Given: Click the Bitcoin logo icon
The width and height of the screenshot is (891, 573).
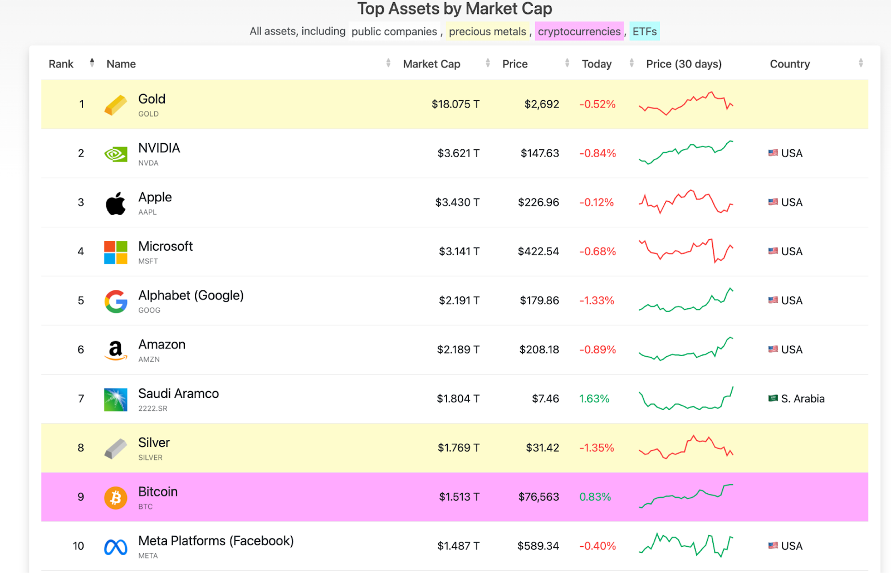Looking at the screenshot, I should pos(116,497).
